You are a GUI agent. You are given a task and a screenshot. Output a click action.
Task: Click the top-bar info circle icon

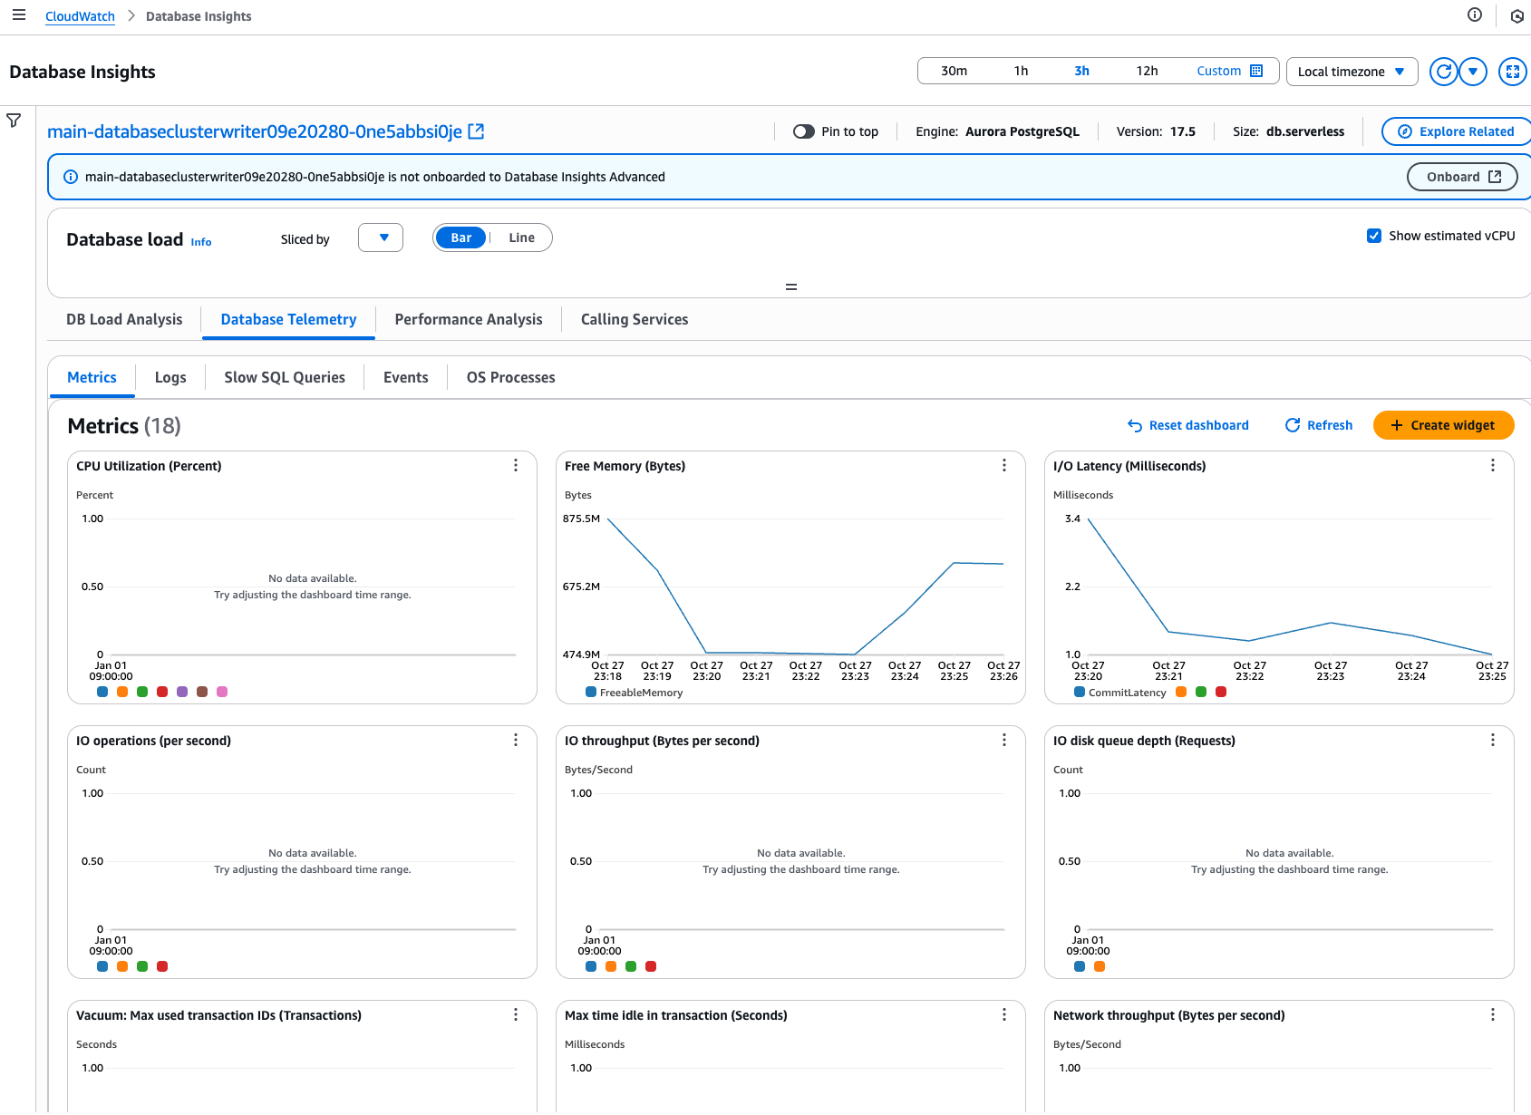(x=1475, y=15)
